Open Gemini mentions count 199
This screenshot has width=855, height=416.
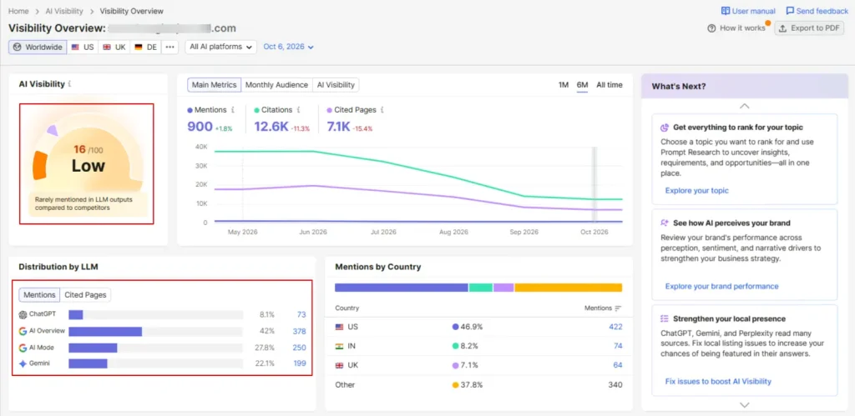pos(300,363)
